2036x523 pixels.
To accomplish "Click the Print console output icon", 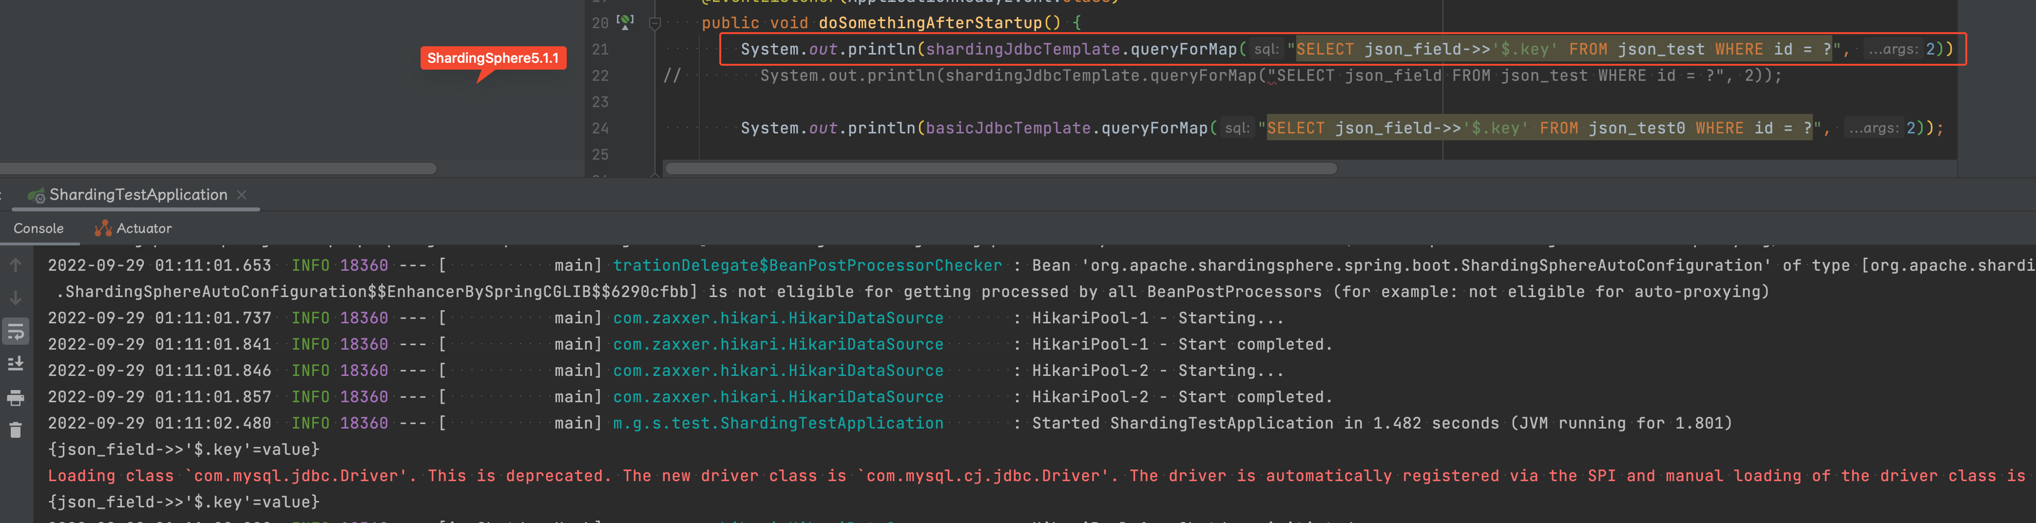I will tap(16, 397).
